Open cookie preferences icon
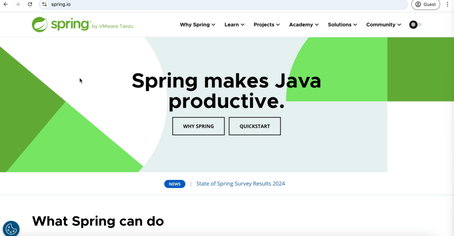Screen dimensions: 454x236 pyautogui.click(x=11, y=229)
